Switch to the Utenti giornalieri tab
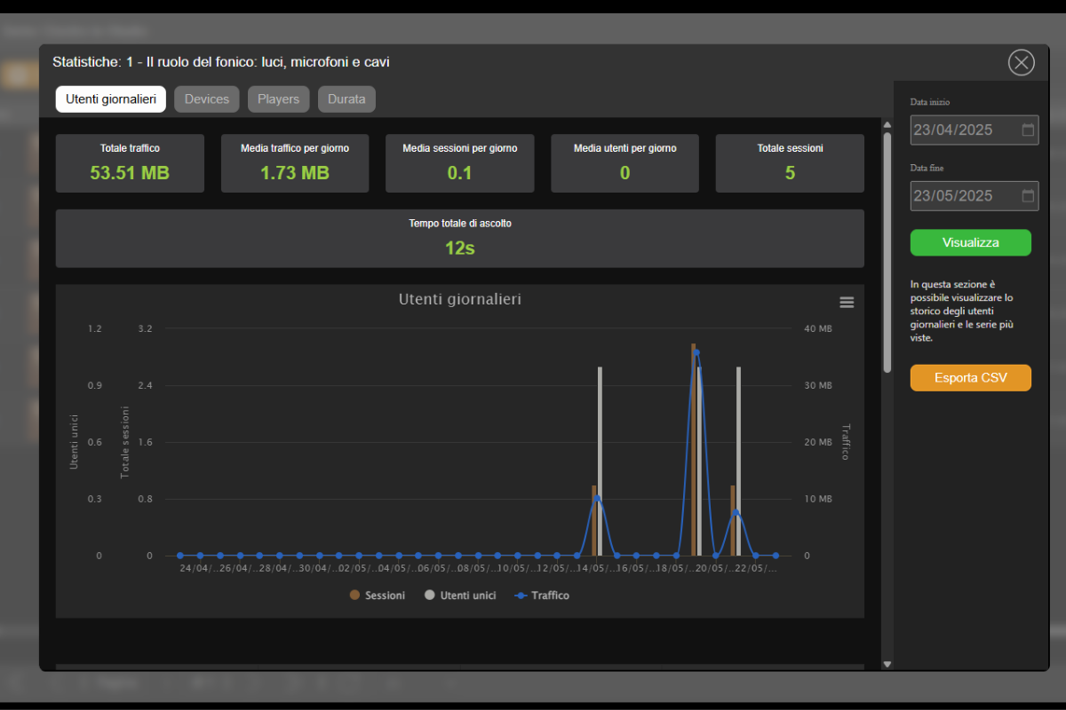This screenshot has height=710, width=1066. [111, 99]
